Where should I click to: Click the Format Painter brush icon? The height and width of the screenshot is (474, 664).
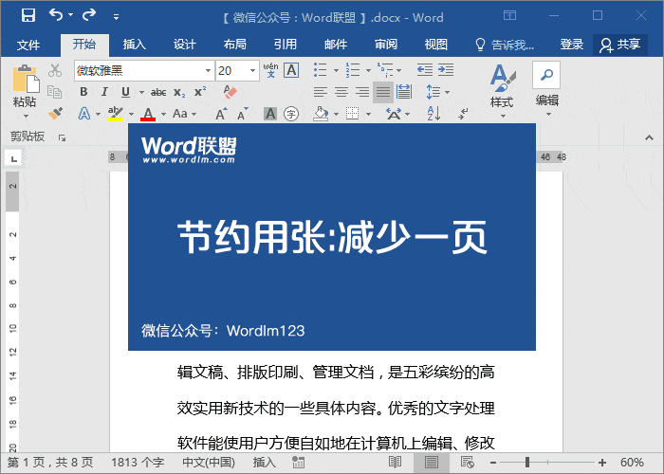[55, 114]
